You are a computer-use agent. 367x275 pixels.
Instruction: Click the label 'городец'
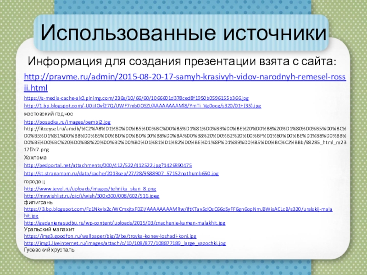[34, 181]
